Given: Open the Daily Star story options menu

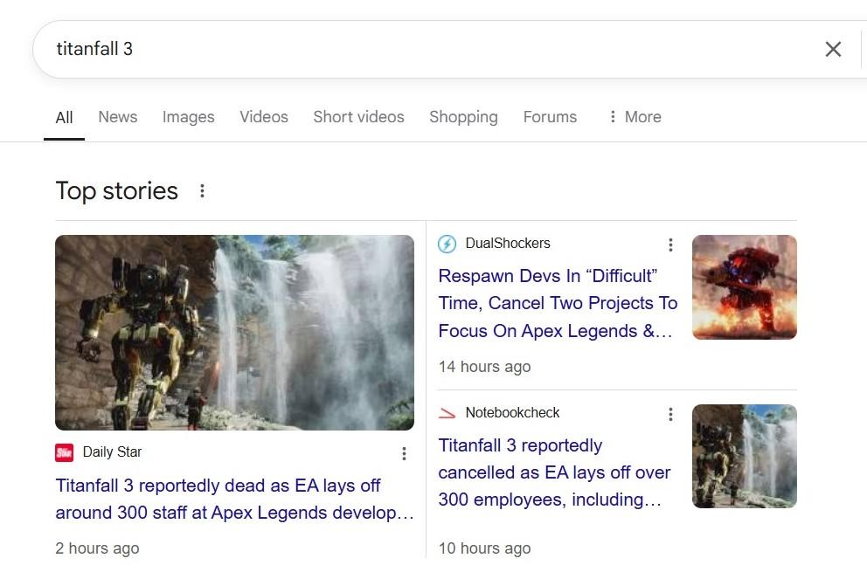Looking at the screenshot, I should pos(404,454).
